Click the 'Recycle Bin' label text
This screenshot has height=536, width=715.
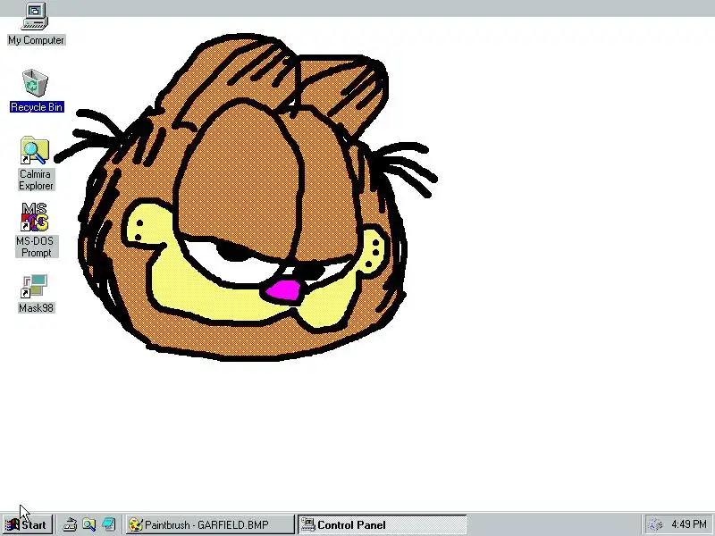(37, 107)
